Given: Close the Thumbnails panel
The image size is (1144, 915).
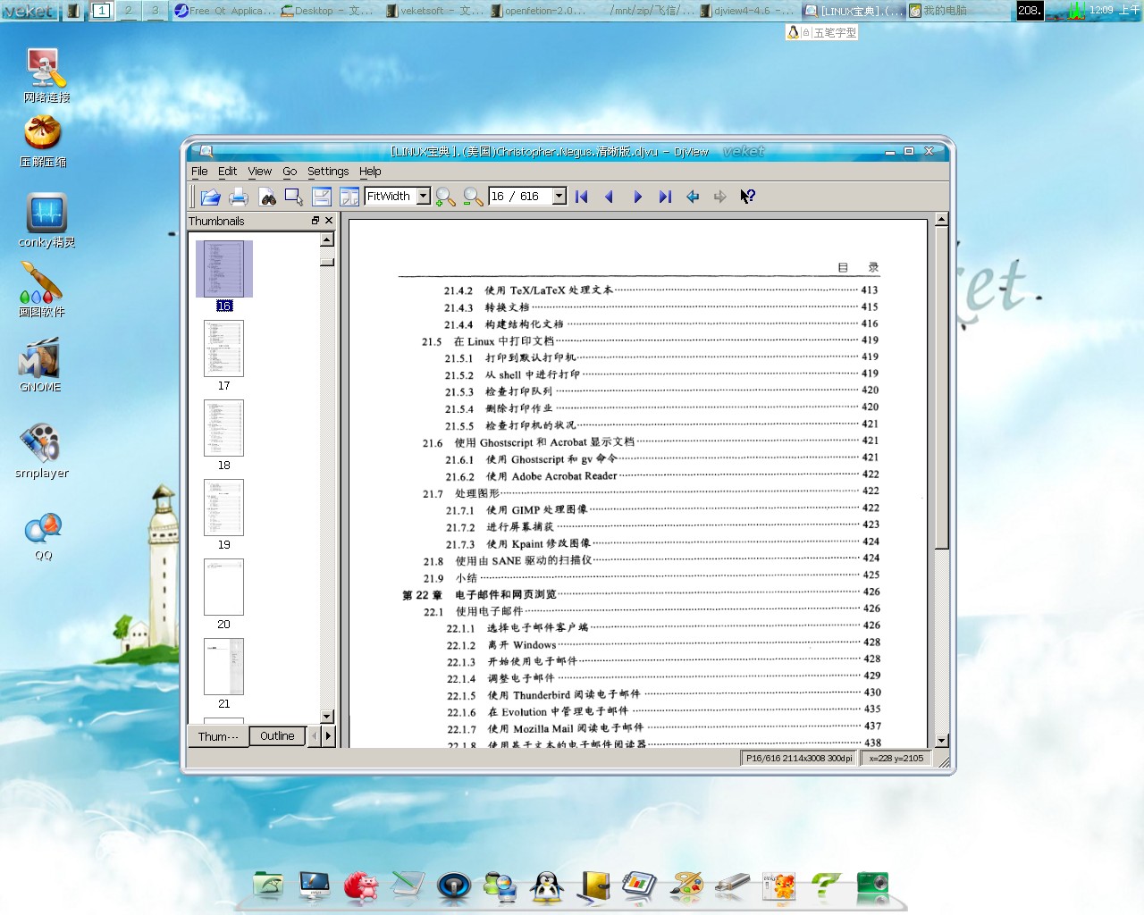Looking at the screenshot, I should 329,221.
